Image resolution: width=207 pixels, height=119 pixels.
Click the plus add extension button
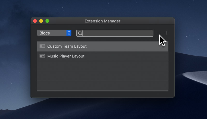166,33
